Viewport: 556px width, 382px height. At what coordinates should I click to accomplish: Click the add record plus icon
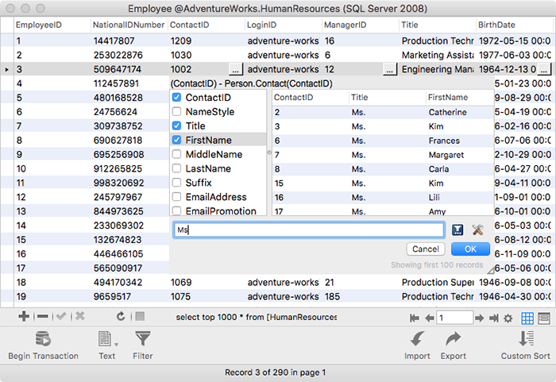(x=24, y=316)
